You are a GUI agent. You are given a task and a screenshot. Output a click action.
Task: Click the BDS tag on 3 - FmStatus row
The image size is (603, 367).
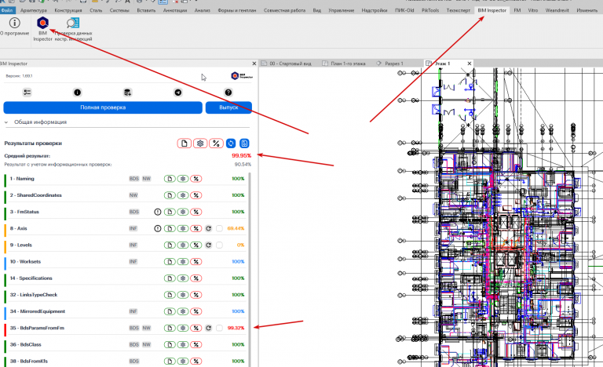(x=133, y=212)
